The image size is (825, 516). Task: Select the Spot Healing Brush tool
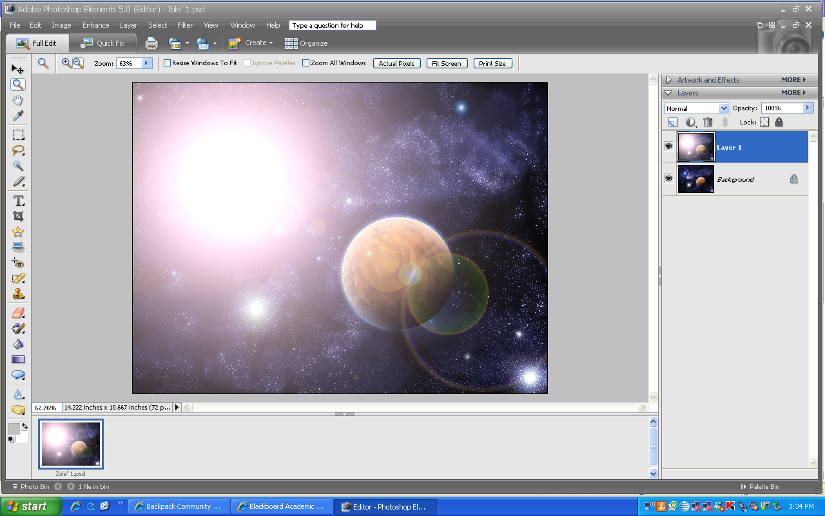(18, 278)
